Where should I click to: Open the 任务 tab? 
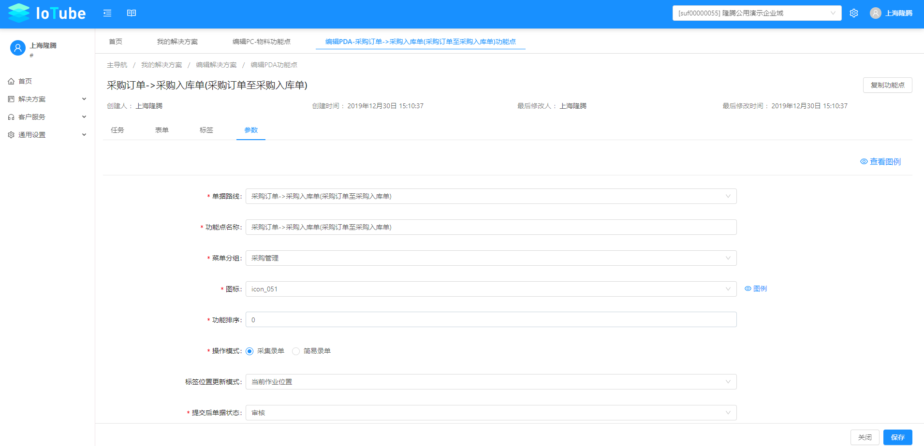(117, 130)
